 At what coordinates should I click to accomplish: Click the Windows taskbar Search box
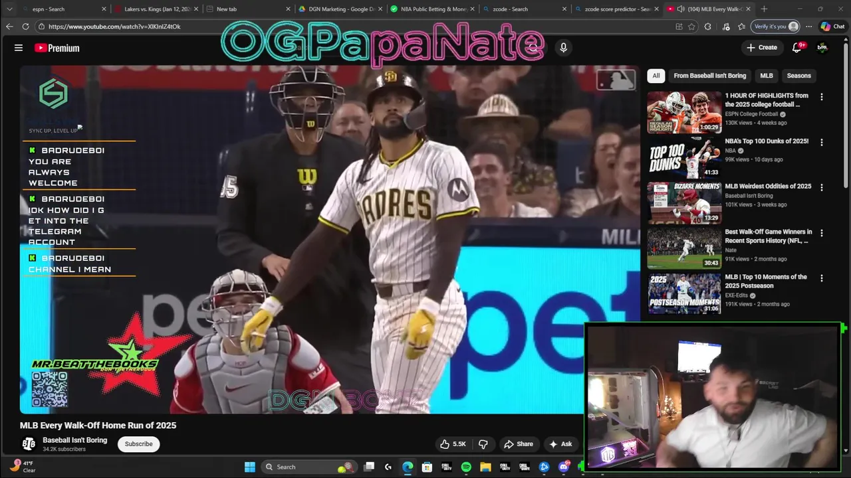point(308,467)
